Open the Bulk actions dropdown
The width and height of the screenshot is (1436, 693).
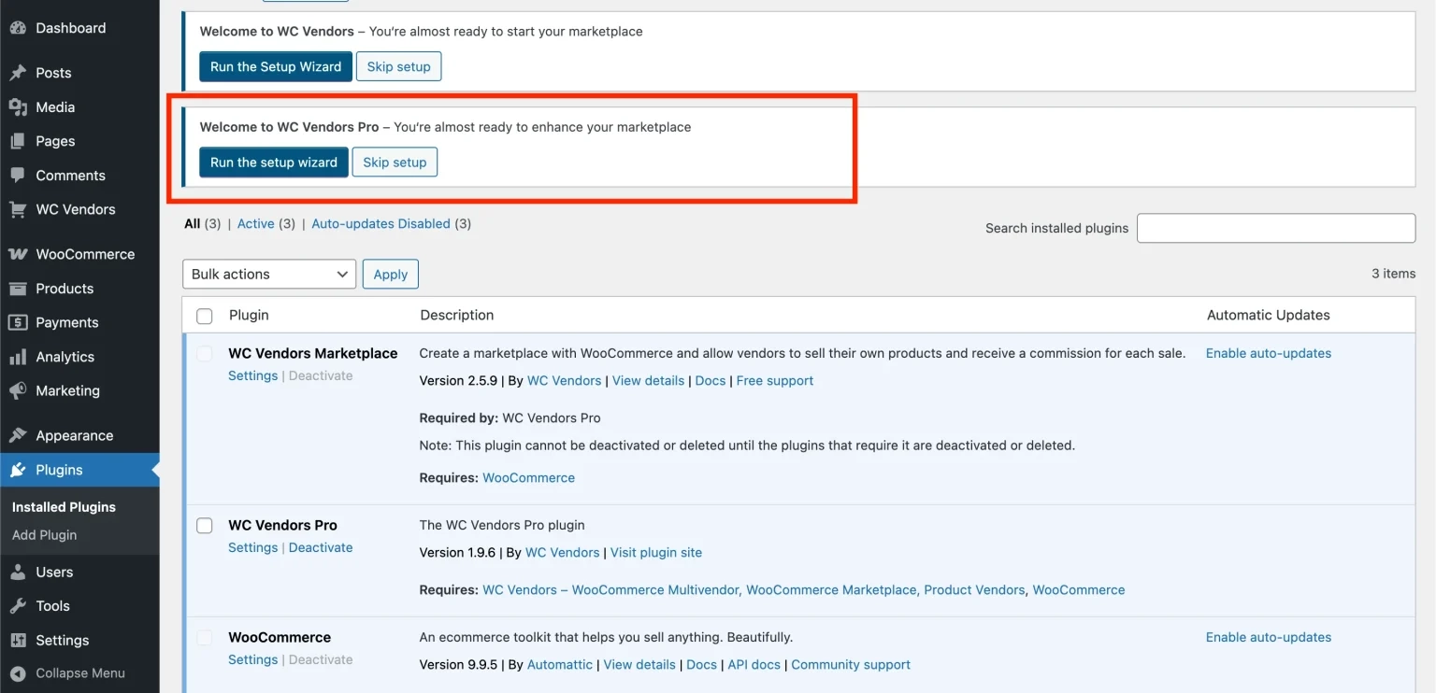pos(269,274)
